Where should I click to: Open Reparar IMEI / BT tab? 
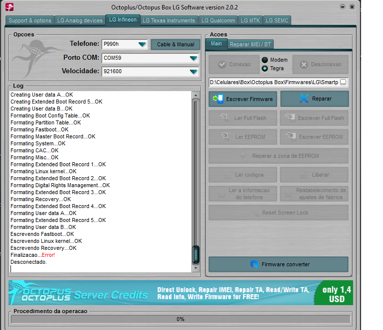pos(250,44)
